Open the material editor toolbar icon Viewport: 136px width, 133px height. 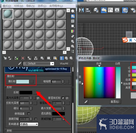[x=125, y=10]
